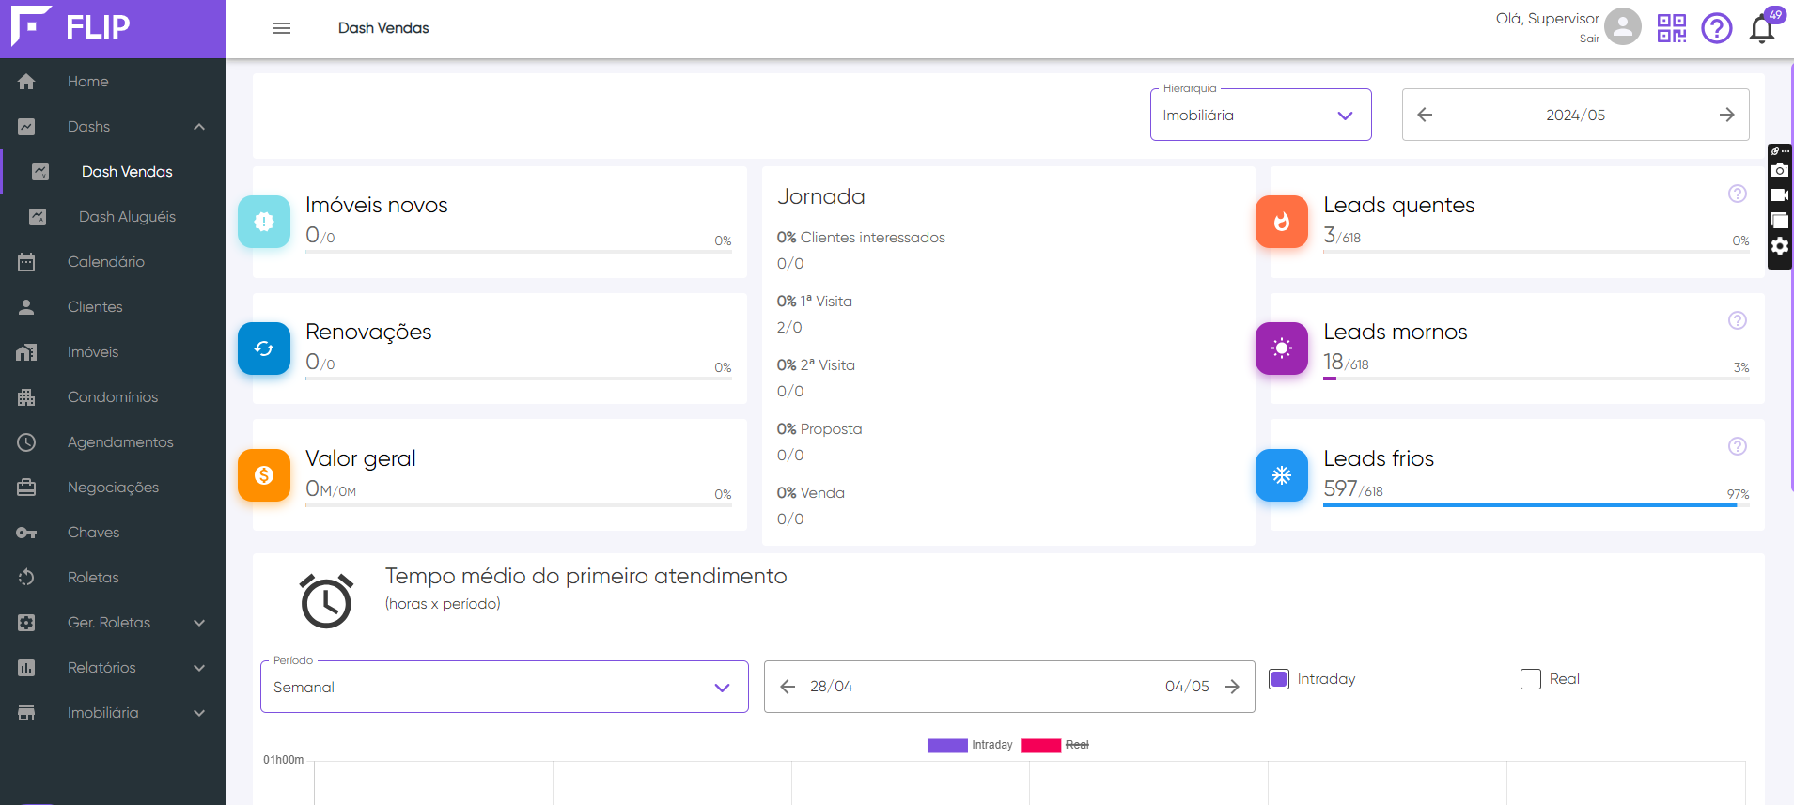Click the Imóveis house icon
1794x805 pixels.
pyautogui.click(x=26, y=352)
